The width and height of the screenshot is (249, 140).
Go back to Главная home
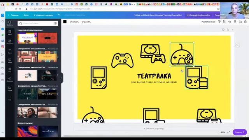[13, 15]
